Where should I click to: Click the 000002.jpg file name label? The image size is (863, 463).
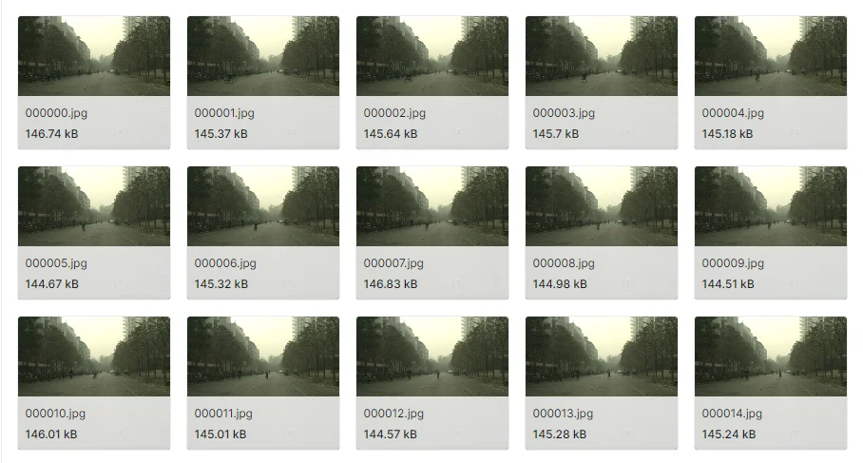[394, 113]
